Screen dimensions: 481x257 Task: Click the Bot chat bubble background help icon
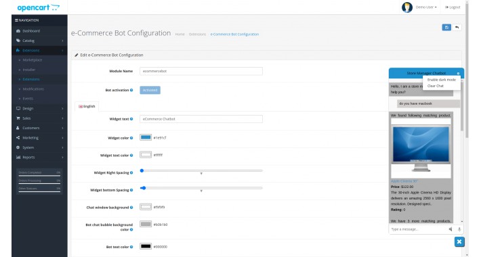(x=131, y=230)
